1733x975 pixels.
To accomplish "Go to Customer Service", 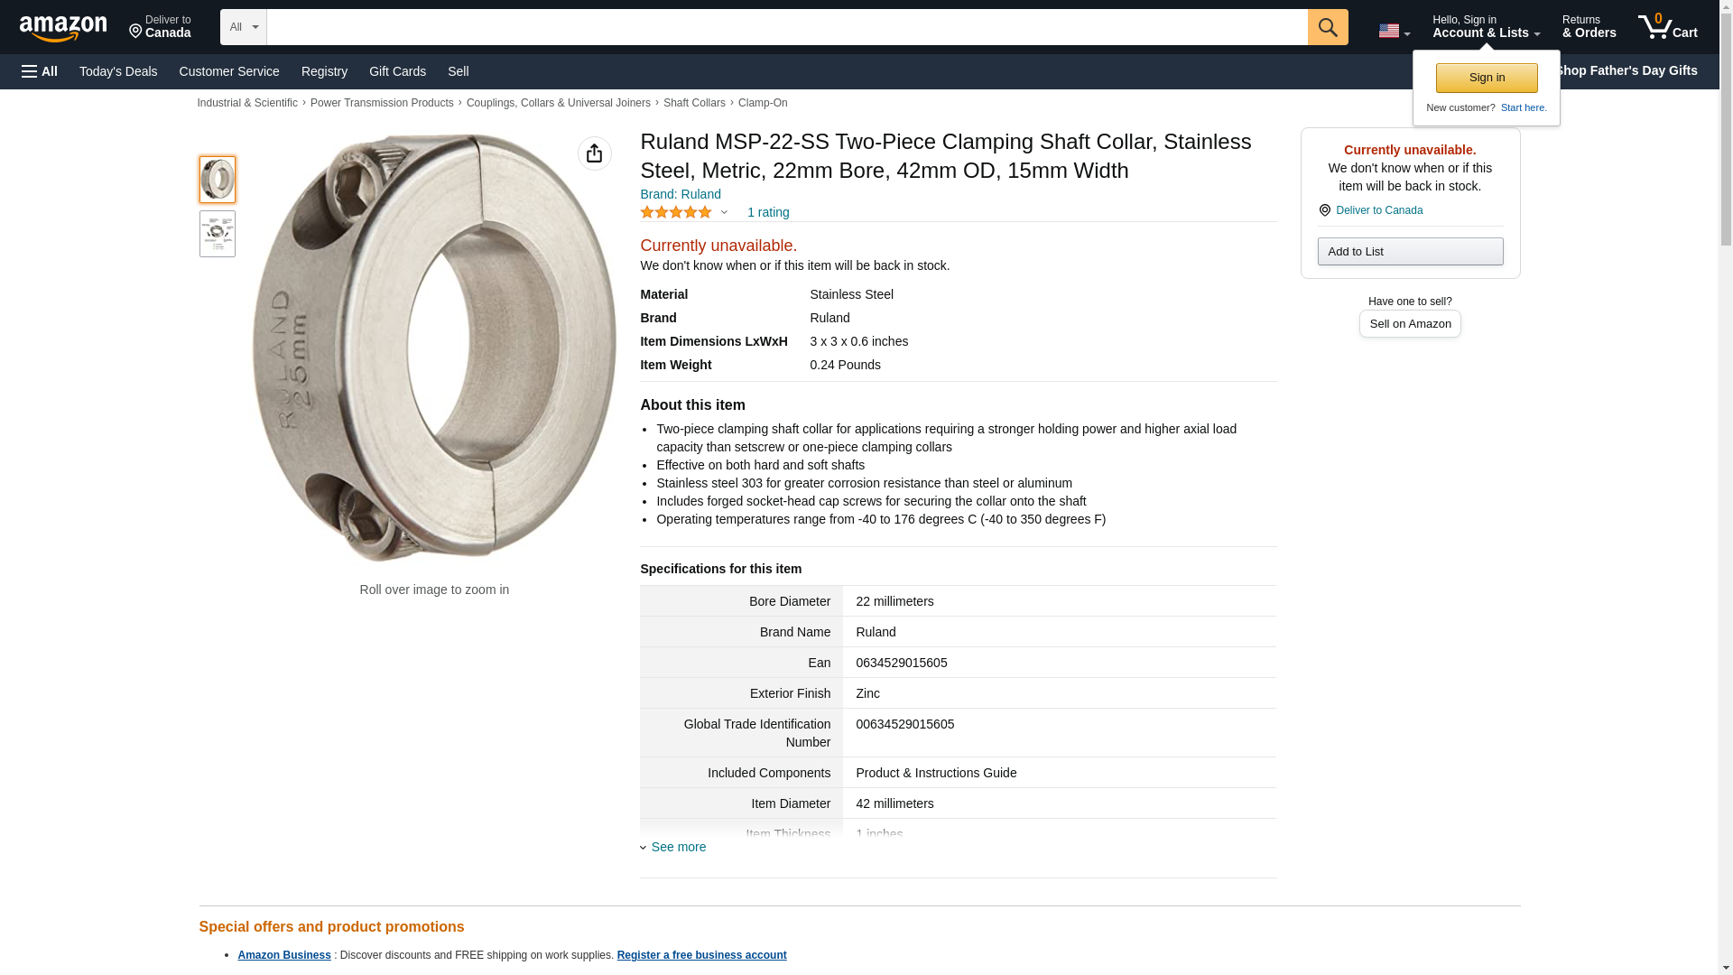I will coord(229,71).
